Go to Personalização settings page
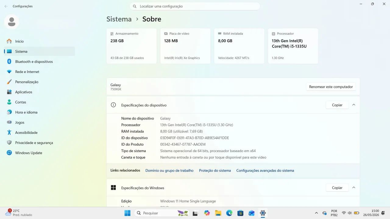The height and width of the screenshot is (219, 390). coord(40,82)
